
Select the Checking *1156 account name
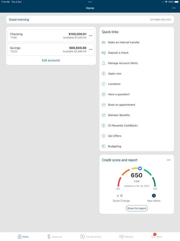(16, 36)
